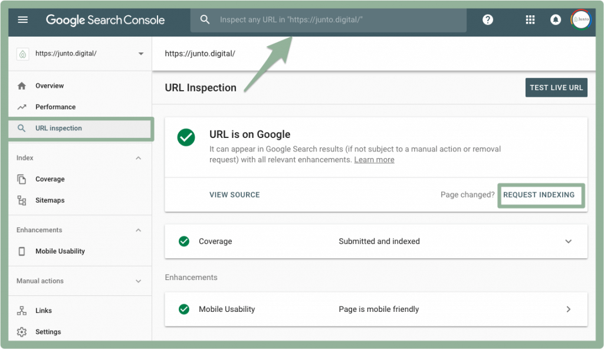Image resolution: width=604 pixels, height=349 pixels.
Task: Click the 'Submitted and indexed' status text
Action: pyautogui.click(x=379, y=242)
